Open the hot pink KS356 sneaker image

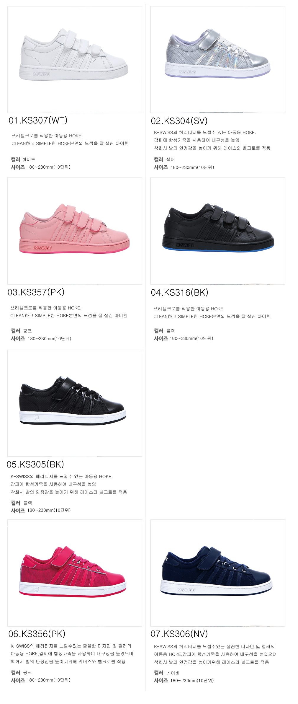tap(75, 573)
